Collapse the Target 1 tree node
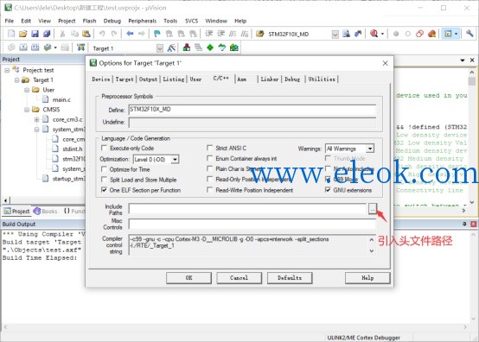The image size is (479, 342). click(17, 80)
